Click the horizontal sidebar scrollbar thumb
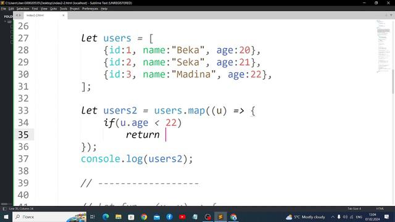Viewport: 395px width, 222px height. pyautogui.click(x=4, y=204)
